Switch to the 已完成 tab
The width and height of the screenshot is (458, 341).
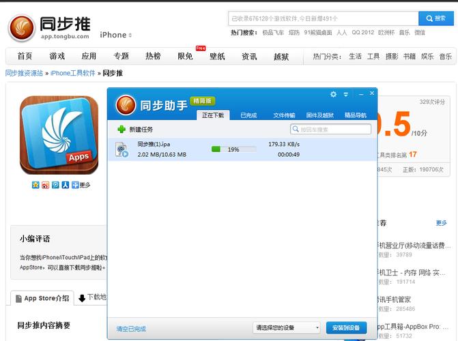[248, 115]
